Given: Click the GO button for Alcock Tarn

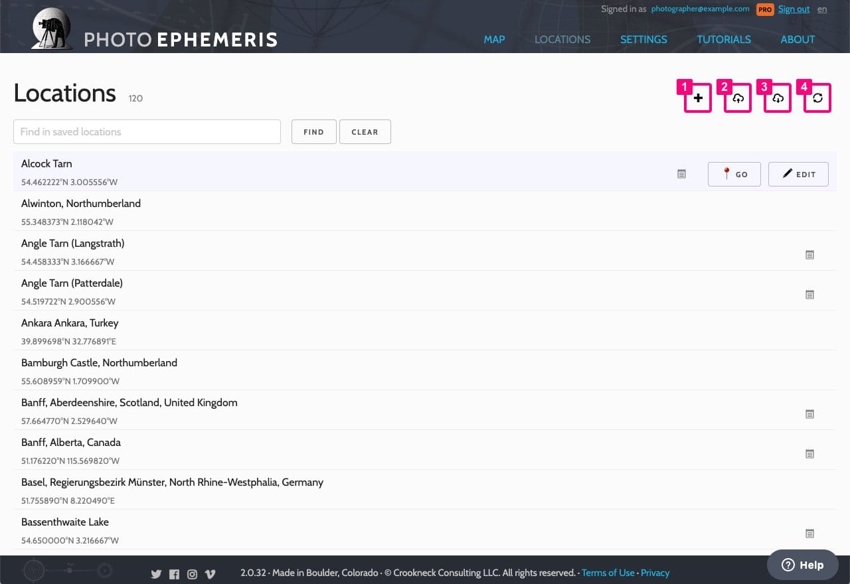Looking at the screenshot, I should (734, 174).
